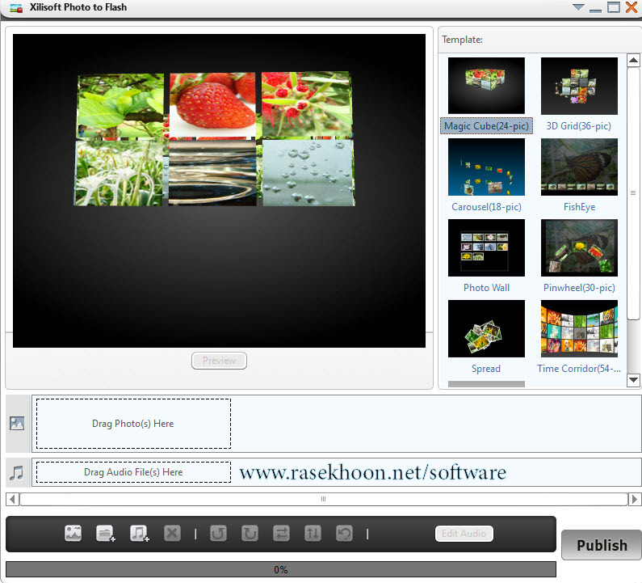Viewport: 642px width, 583px height.
Task: Click the Edit Audio button
Action: (x=464, y=534)
